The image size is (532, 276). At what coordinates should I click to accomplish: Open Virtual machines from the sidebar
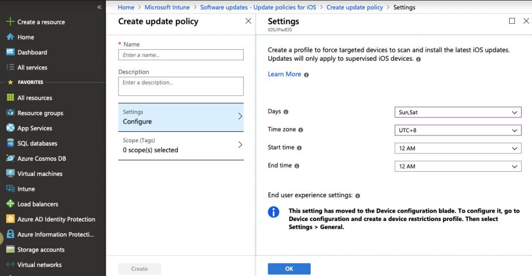coord(40,174)
